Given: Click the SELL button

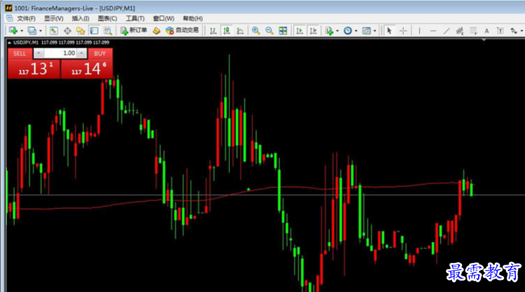Looking at the screenshot, I should point(20,53).
